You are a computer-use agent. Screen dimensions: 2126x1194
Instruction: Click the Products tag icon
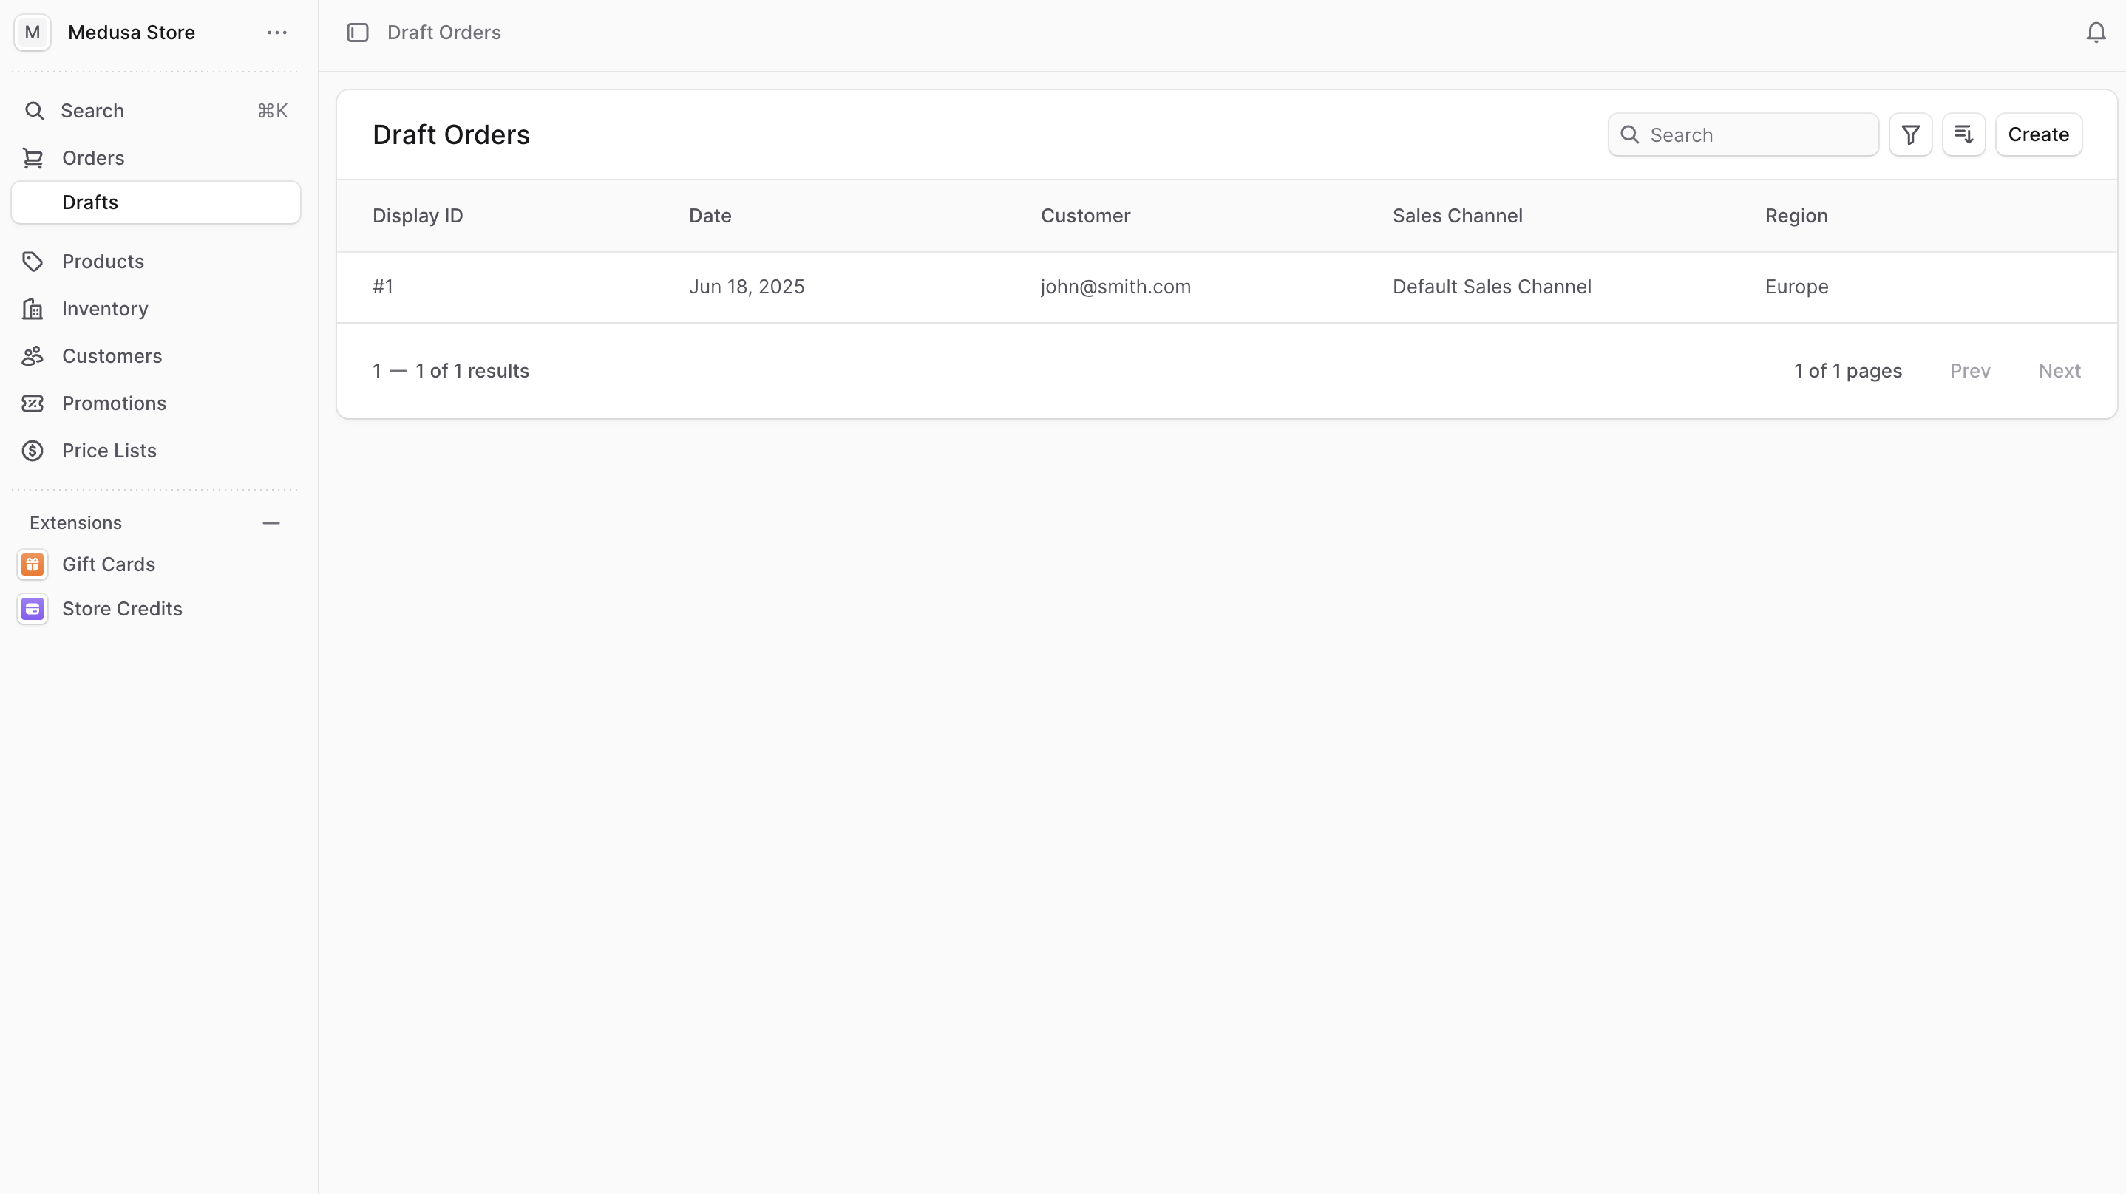pos(33,262)
